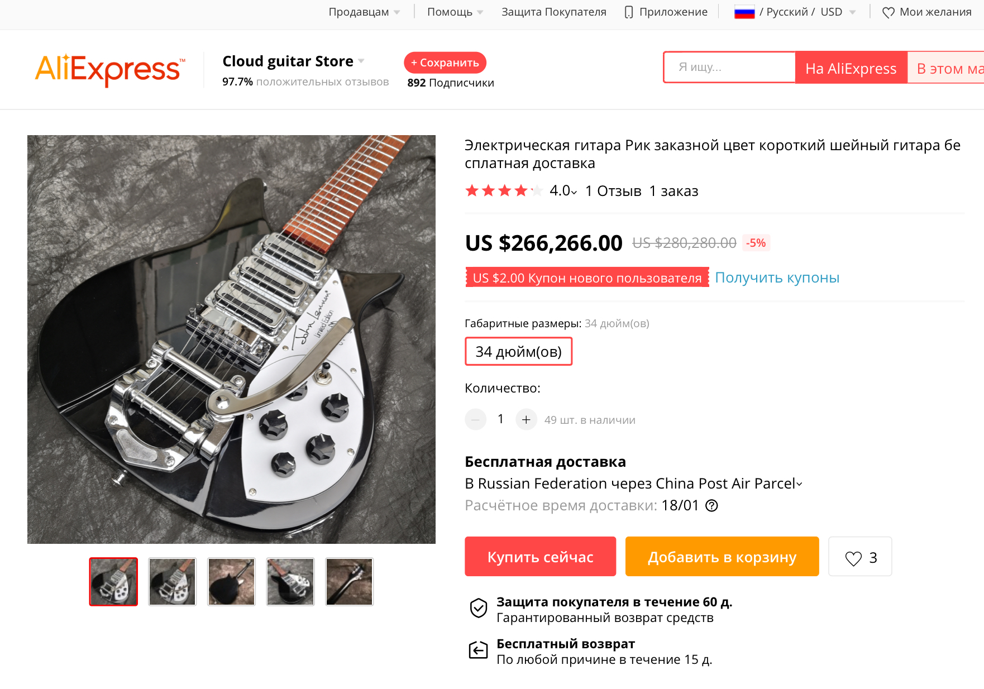Viewport: 984px width, 689px height.
Task: Open the Продавцам dropdown menu
Action: point(364,12)
